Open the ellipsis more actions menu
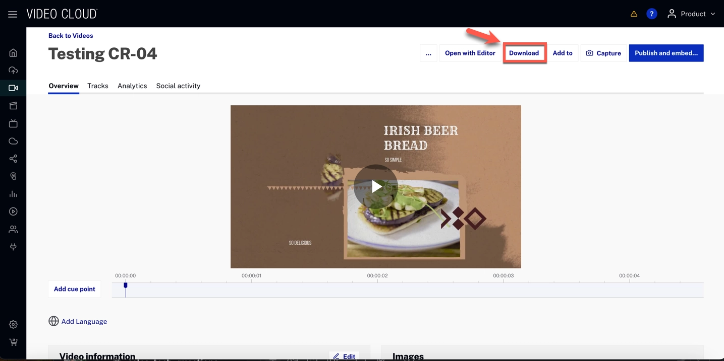The image size is (724, 361). 428,53
